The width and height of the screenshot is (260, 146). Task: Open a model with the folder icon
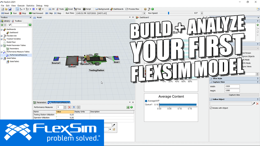pyautogui.click(x=6, y=9)
